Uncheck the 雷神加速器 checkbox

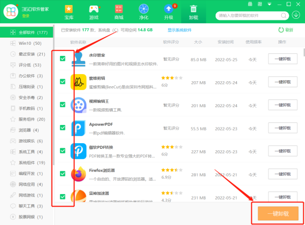63,197
